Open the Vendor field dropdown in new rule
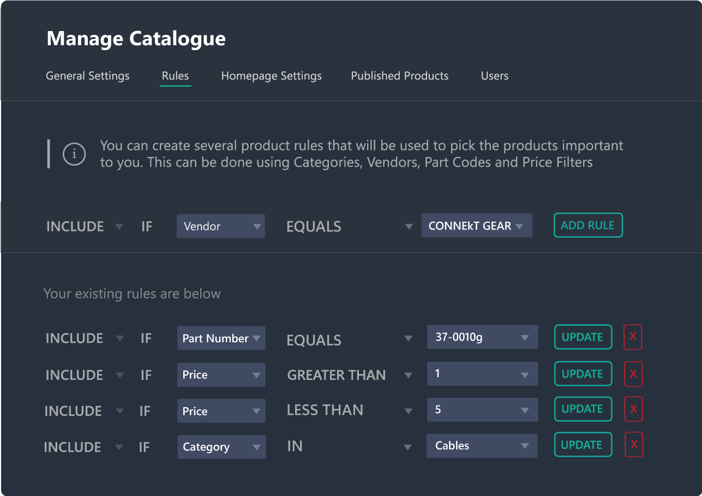The image size is (702, 496). [220, 226]
